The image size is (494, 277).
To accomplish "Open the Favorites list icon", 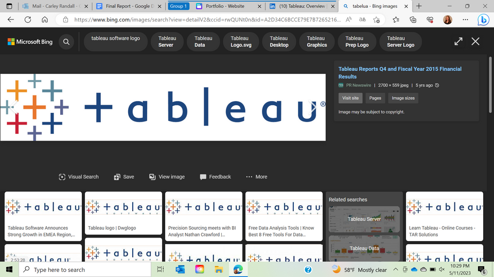I will pyautogui.click(x=396, y=20).
